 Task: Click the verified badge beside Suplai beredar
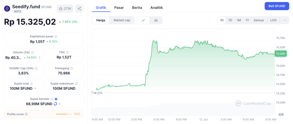tap(56, 99)
